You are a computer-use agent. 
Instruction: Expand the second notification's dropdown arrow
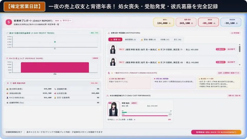(231, 62)
